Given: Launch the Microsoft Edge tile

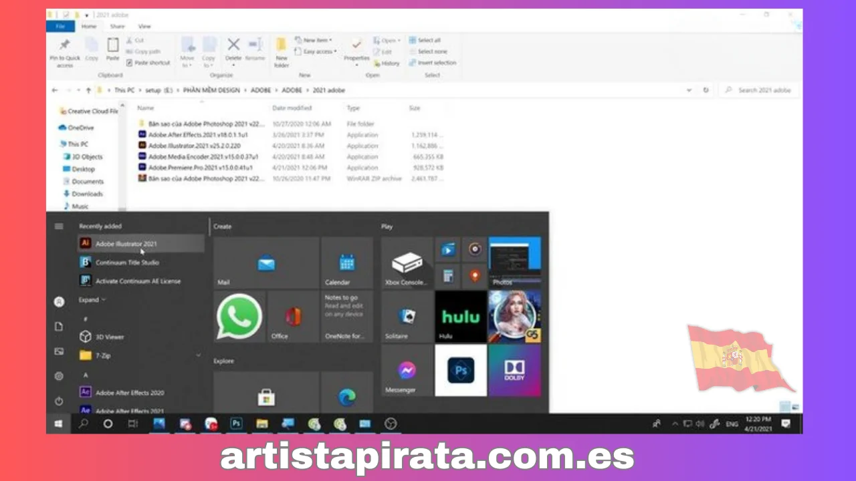Looking at the screenshot, I should point(346,393).
